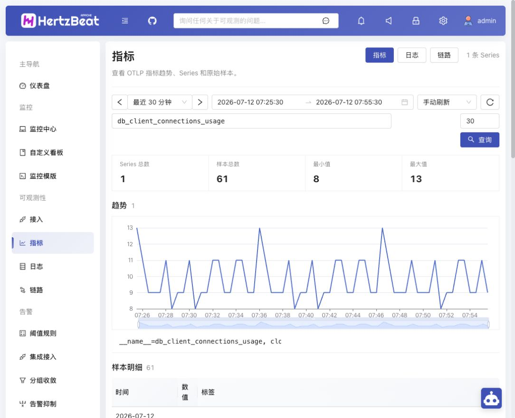
Task: Click the lock screen icon
Action: pos(416,21)
